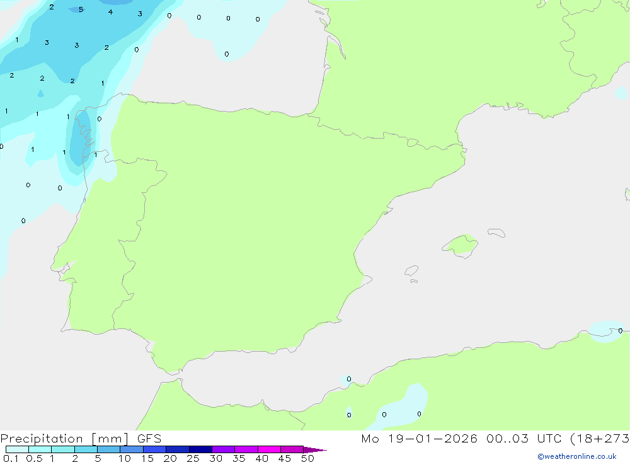630x462 pixels.
Task: Click the lightest cyan 0.1–0.5 mm legend swatch
Action: point(17,449)
